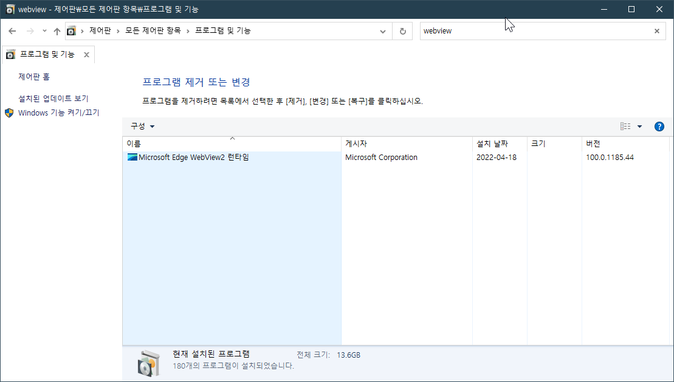Click the control panel icon in address bar

pyautogui.click(x=71, y=31)
